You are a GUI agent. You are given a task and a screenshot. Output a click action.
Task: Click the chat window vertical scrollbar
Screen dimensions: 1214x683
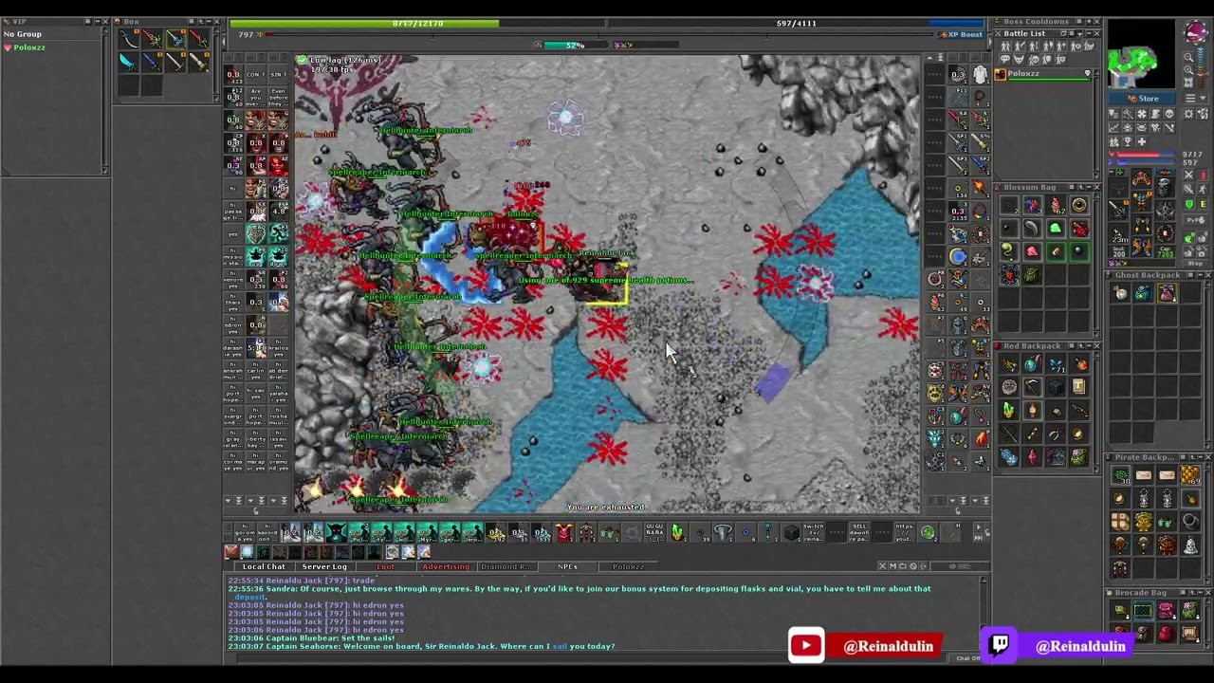[x=984, y=613]
